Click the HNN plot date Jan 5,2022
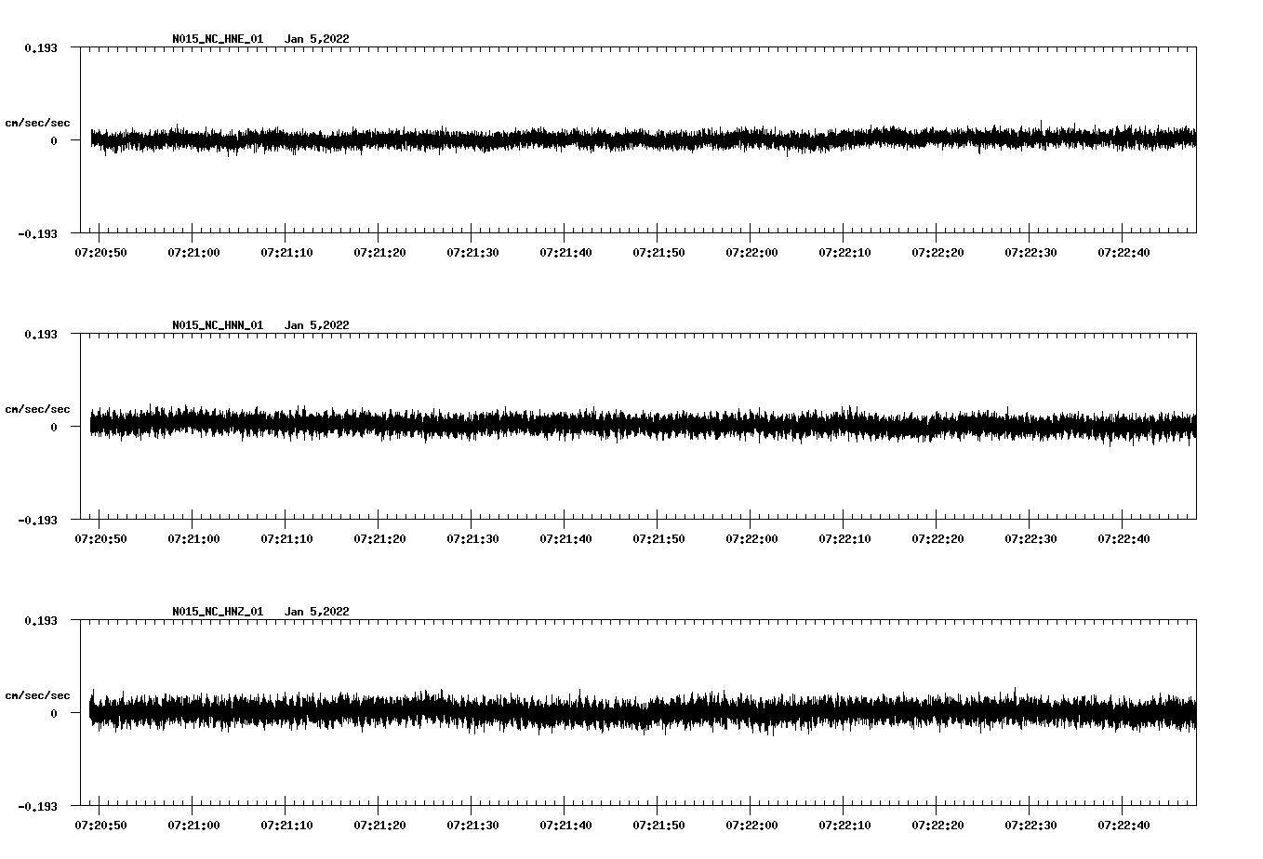Screen dimensions: 1263x859 [317, 325]
